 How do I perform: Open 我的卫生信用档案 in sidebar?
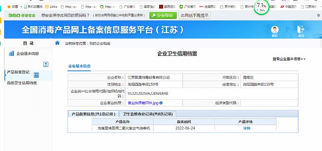(x=22, y=83)
